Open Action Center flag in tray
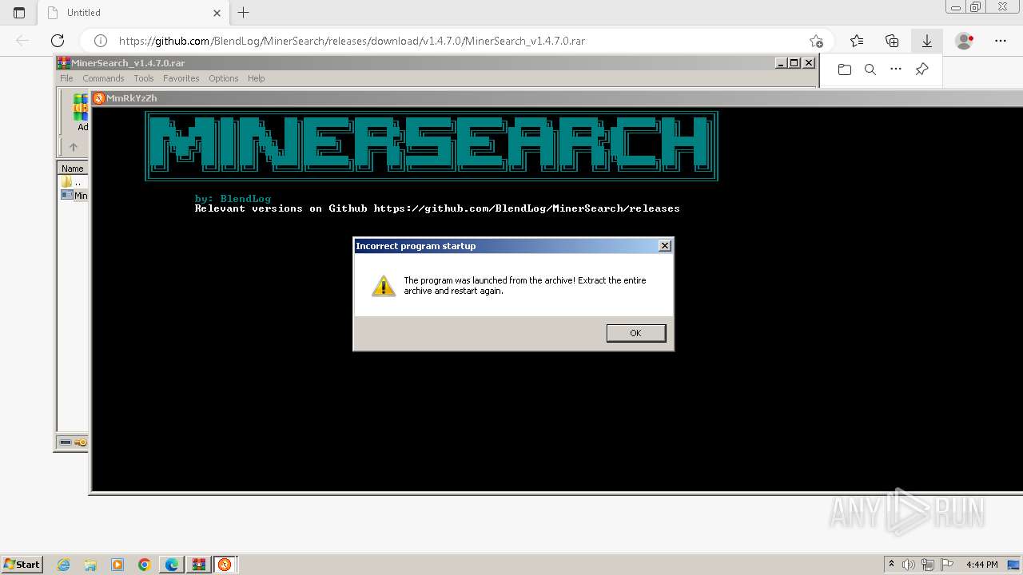 tap(948, 565)
